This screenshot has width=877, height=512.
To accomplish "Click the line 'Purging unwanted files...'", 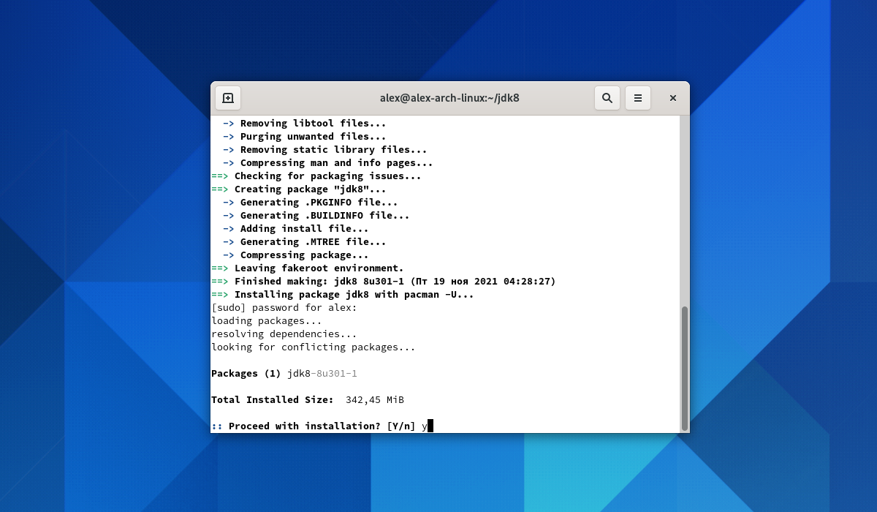I will 304,137.
